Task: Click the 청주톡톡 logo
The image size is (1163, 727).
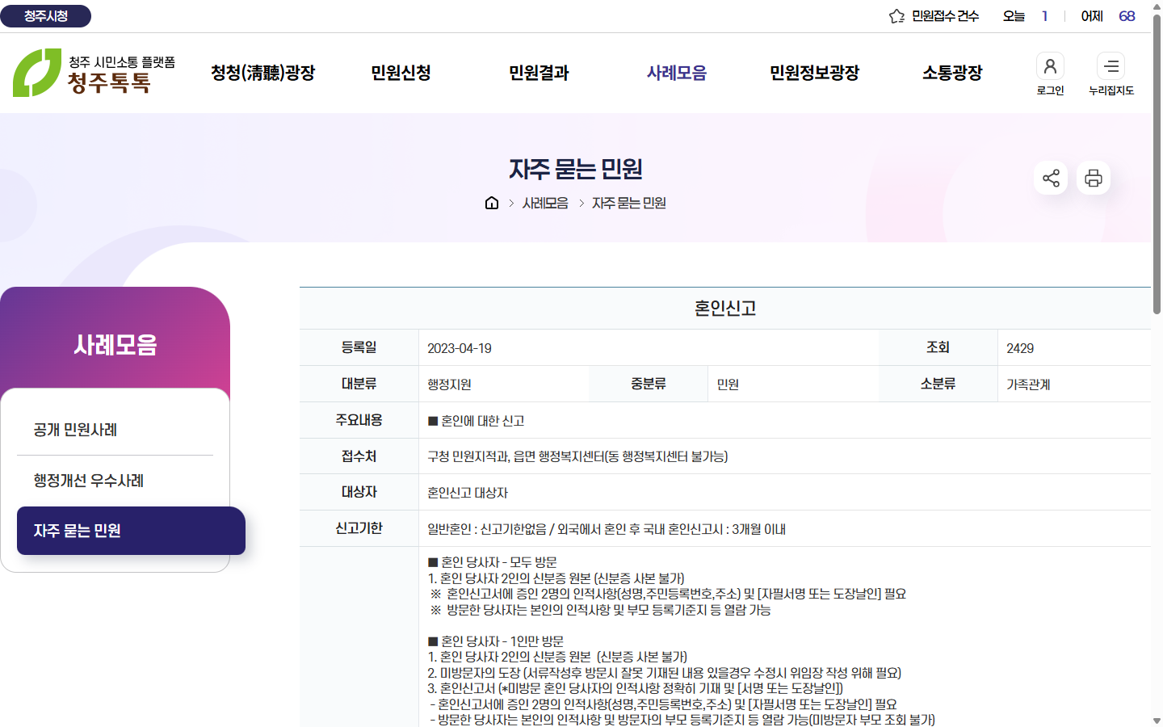Action: (94, 73)
